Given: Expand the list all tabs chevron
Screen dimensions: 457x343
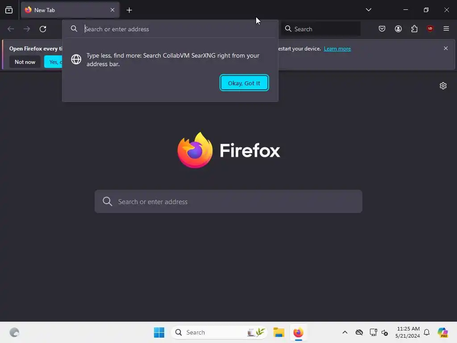Looking at the screenshot, I should coord(368,10).
